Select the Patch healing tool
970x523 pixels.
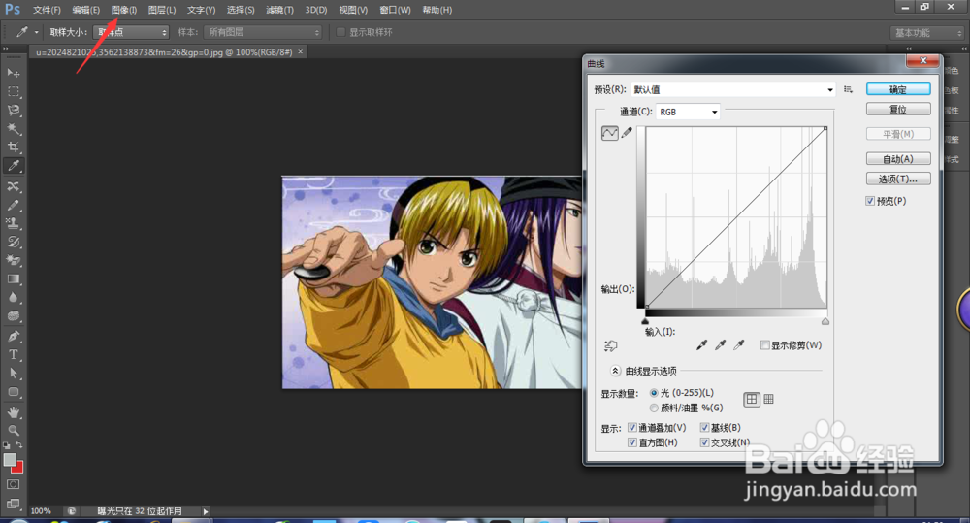(x=13, y=185)
